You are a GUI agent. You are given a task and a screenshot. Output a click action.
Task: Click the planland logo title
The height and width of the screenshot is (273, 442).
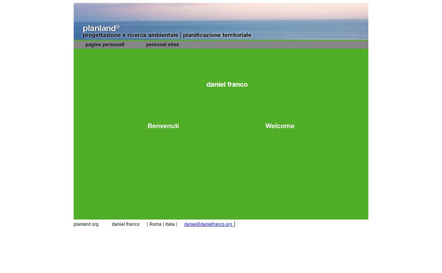click(101, 28)
